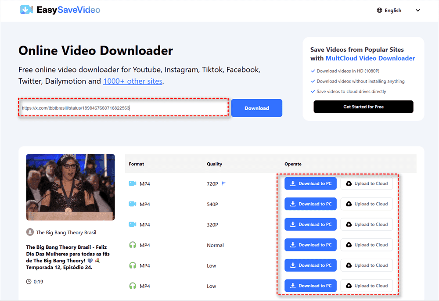
Task: Click the video camera icon in 540P row
Action: [x=133, y=204]
